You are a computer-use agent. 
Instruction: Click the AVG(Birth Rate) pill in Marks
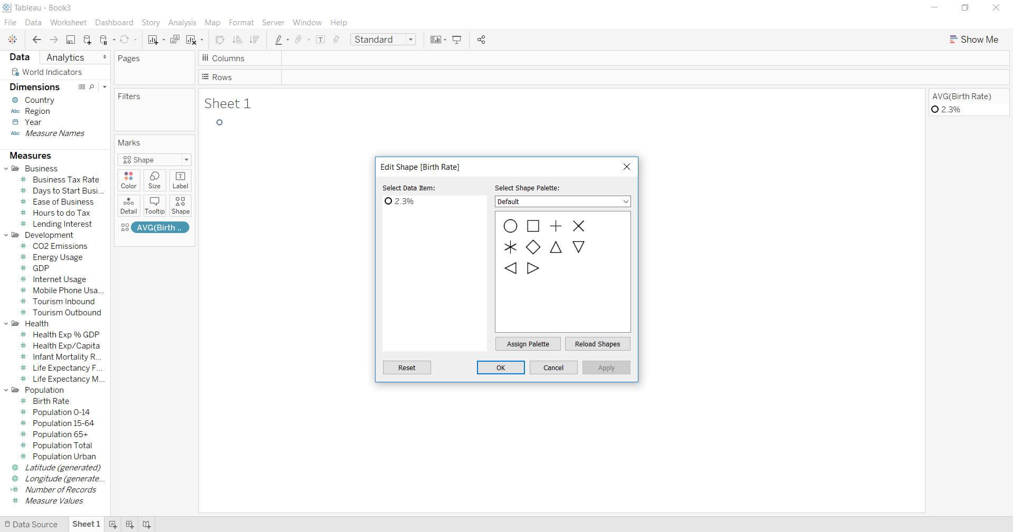coord(160,228)
